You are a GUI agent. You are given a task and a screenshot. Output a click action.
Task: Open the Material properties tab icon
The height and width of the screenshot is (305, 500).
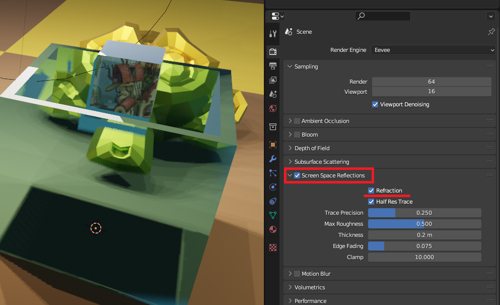tap(272, 229)
